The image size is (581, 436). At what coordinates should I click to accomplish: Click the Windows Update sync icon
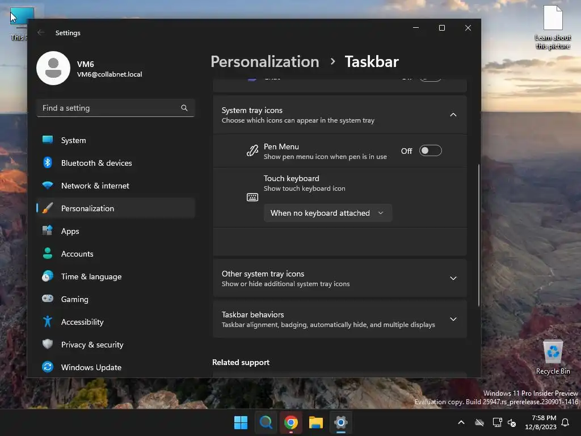(x=48, y=367)
